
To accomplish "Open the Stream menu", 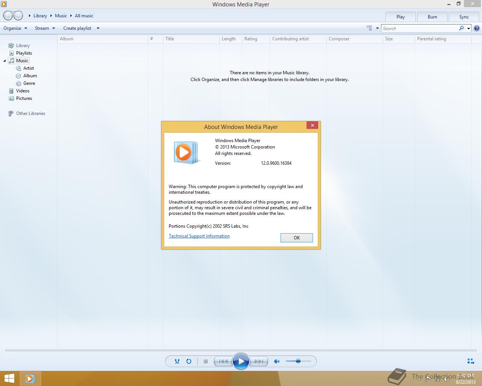I will 45,28.
